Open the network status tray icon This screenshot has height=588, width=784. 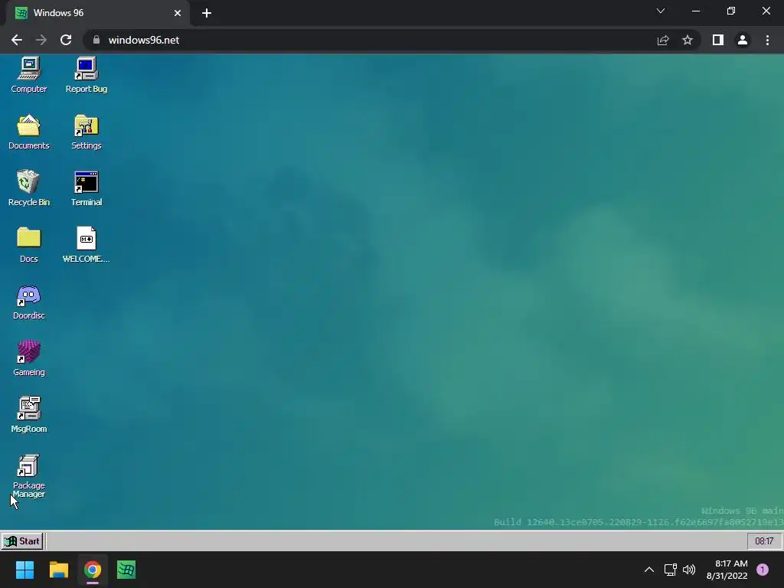pos(670,570)
